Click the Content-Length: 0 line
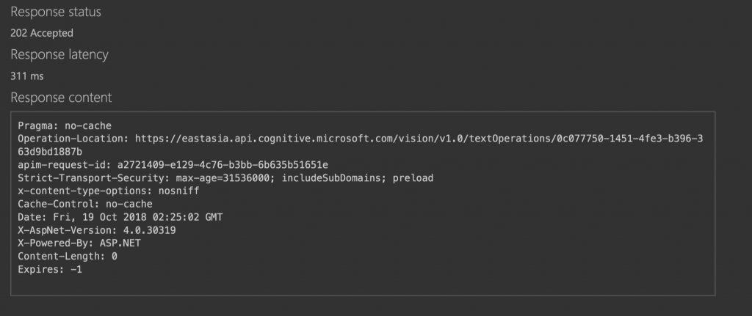Viewport: 752px width, 316px height. click(x=68, y=257)
